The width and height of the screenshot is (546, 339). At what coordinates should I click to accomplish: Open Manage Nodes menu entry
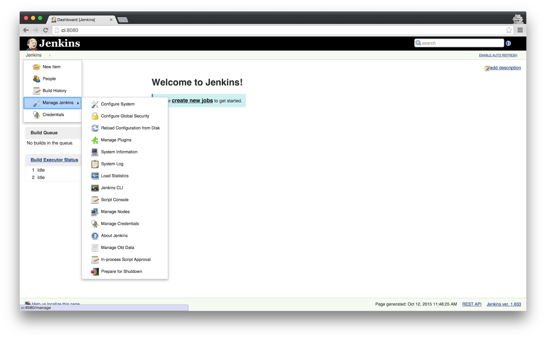coord(115,212)
